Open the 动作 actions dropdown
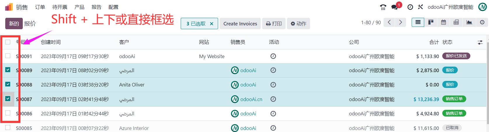Viewport: 489px width, 132px height. pos(298,24)
